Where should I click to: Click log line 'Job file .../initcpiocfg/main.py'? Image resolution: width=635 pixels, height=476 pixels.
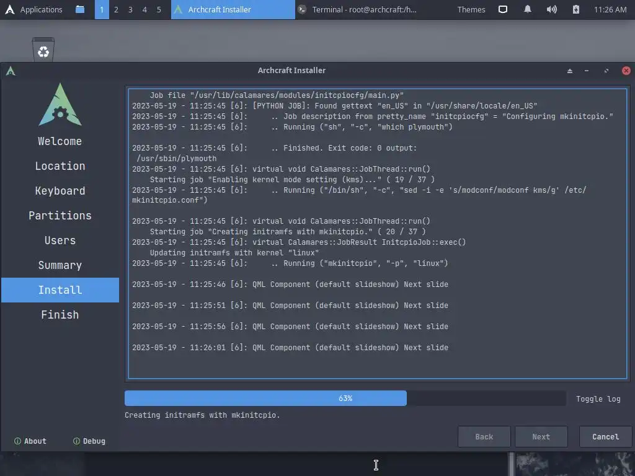click(277, 95)
